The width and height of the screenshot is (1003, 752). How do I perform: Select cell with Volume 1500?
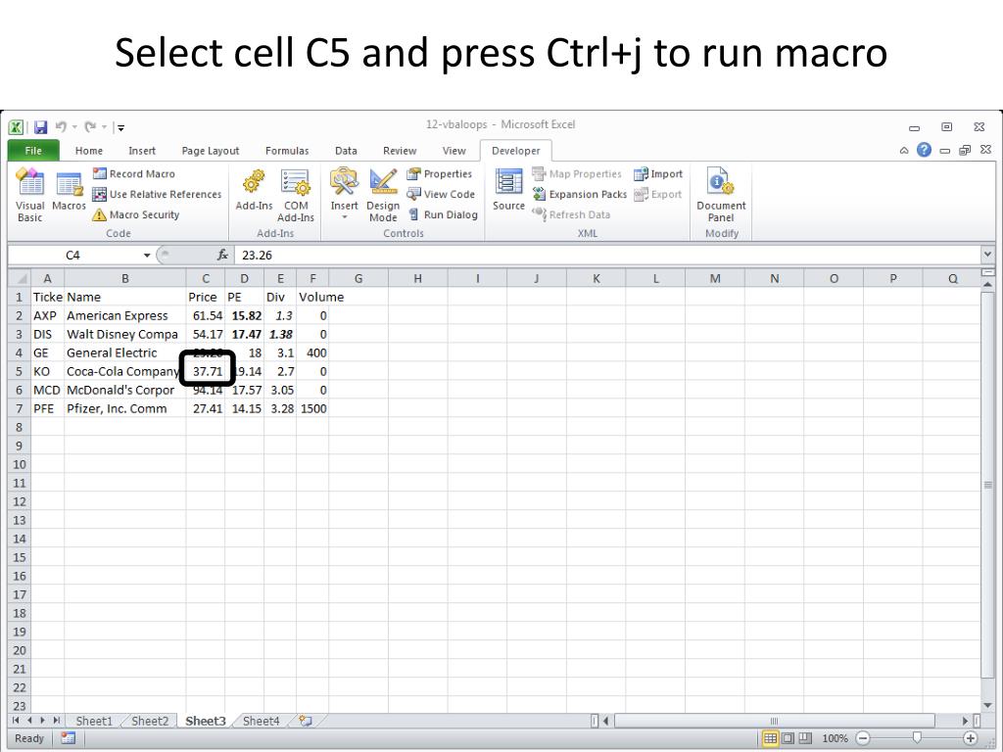[312, 408]
